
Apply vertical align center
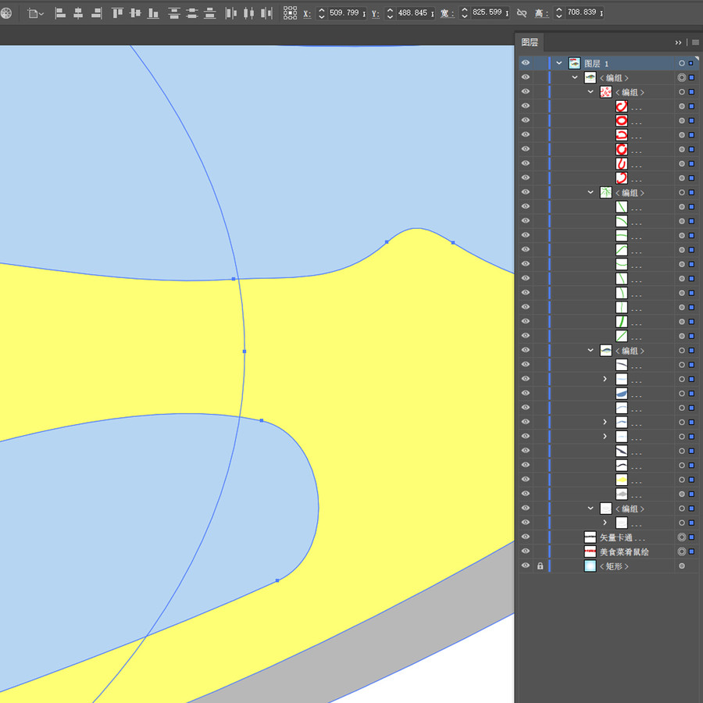point(135,13)
